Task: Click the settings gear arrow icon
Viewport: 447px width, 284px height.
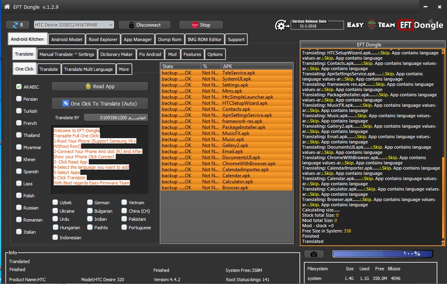Action: tap(282, 25)
